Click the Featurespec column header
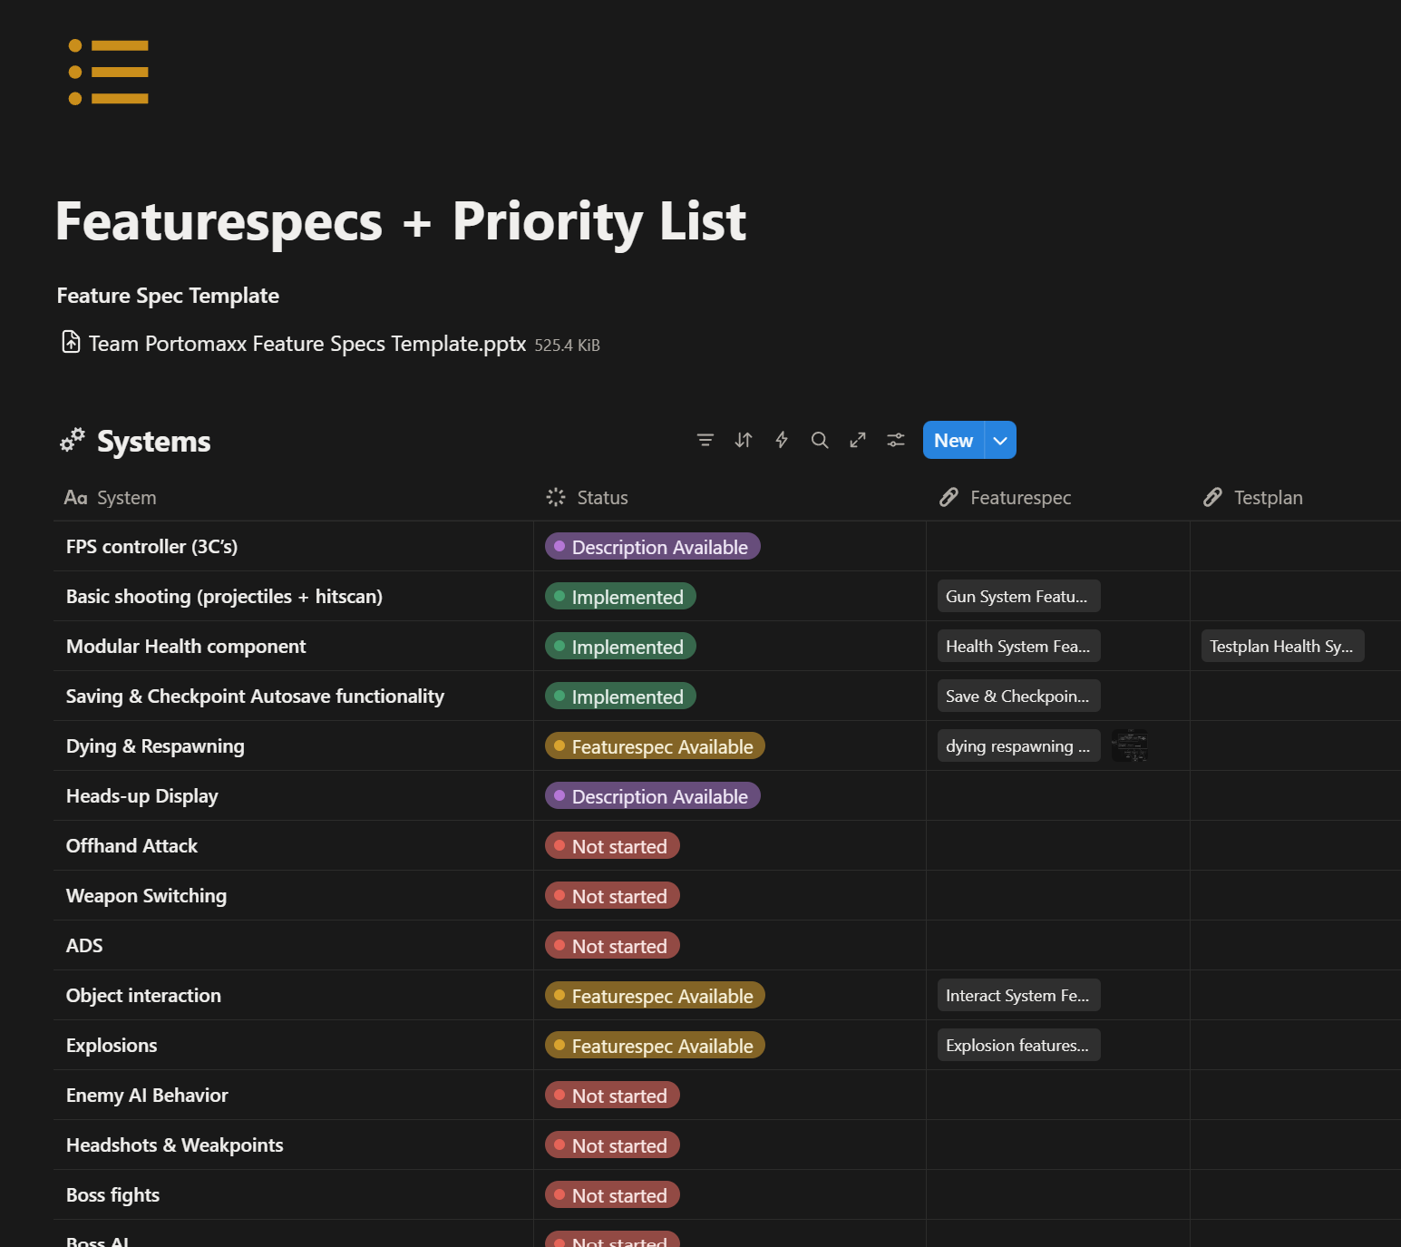Screen dimensions: 1401x1247 [1020, 498]
